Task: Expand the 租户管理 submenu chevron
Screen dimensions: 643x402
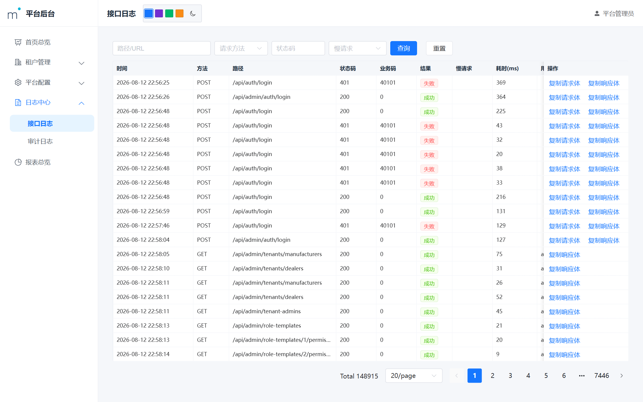Action: click(x=82, y=63)
